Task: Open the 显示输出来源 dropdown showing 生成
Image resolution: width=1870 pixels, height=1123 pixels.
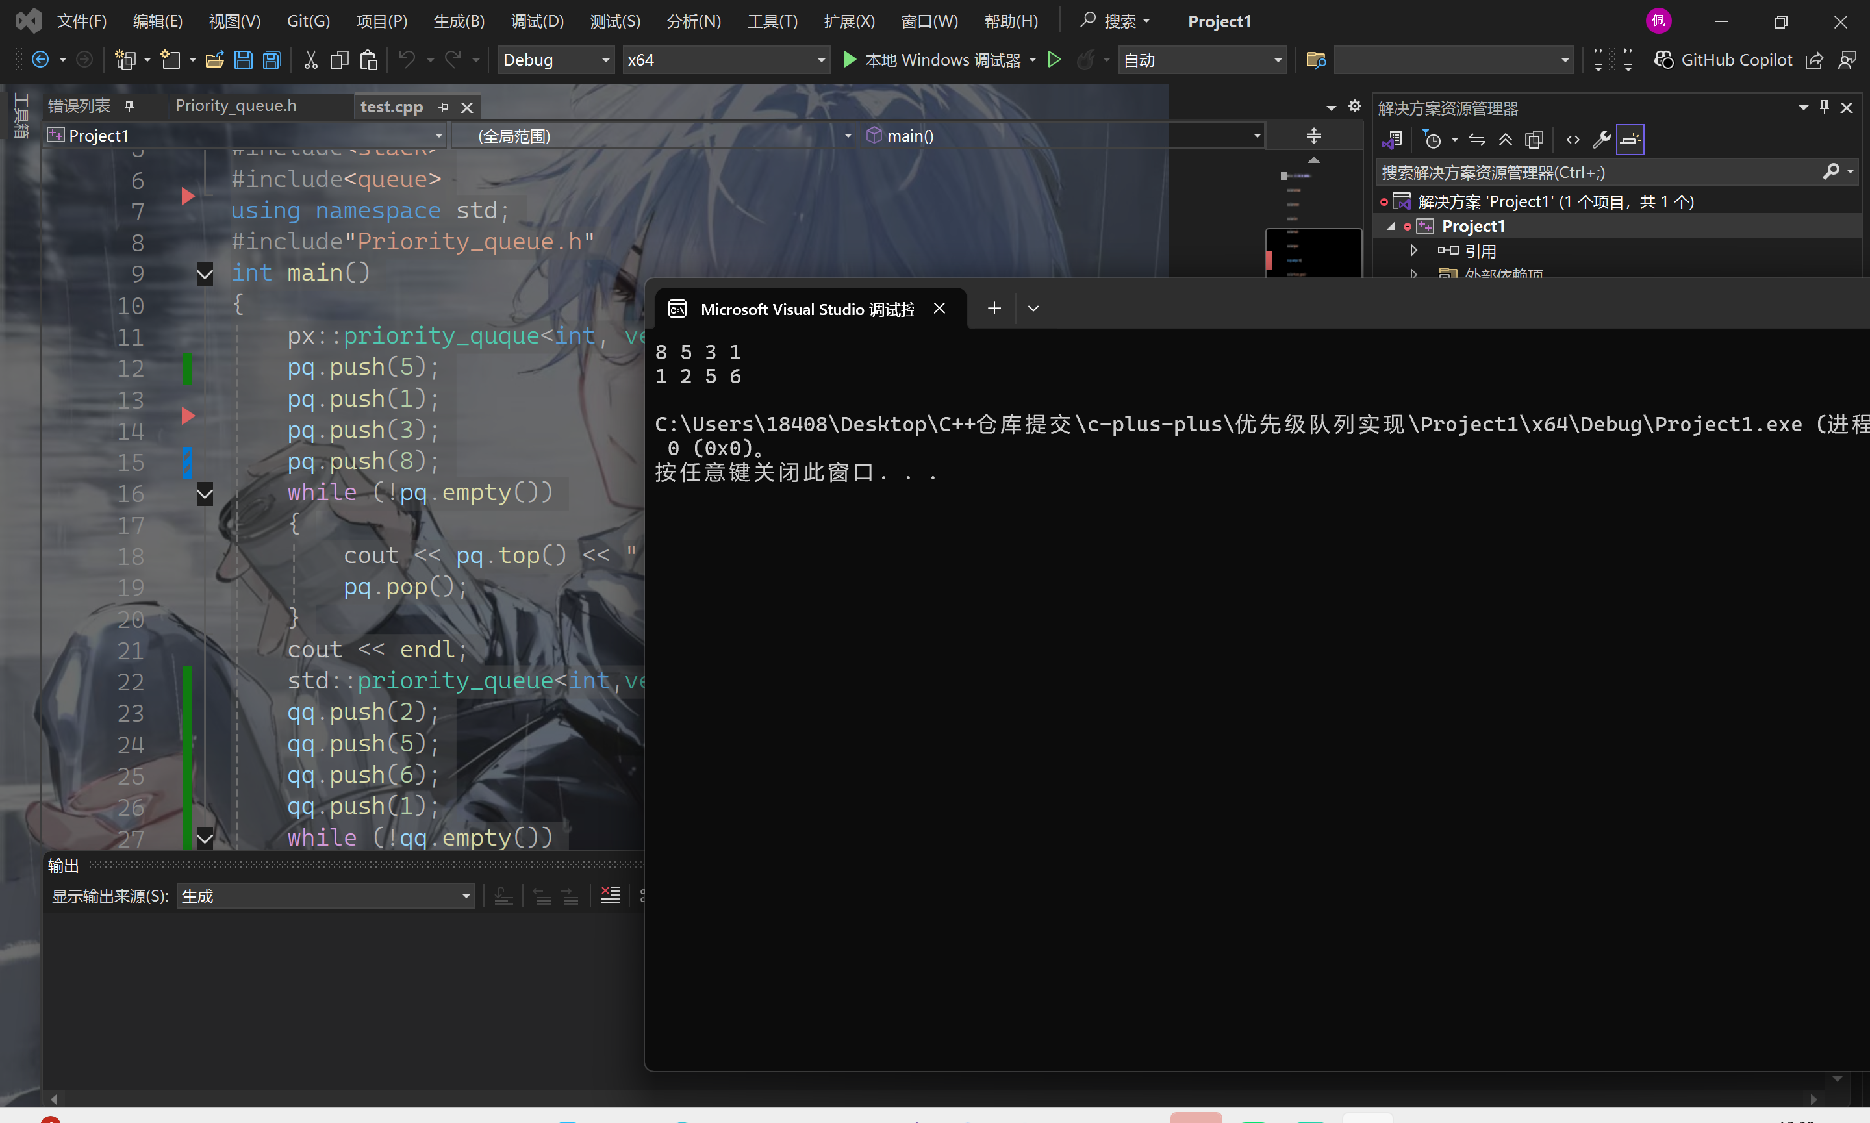Action: pos(325,896)
